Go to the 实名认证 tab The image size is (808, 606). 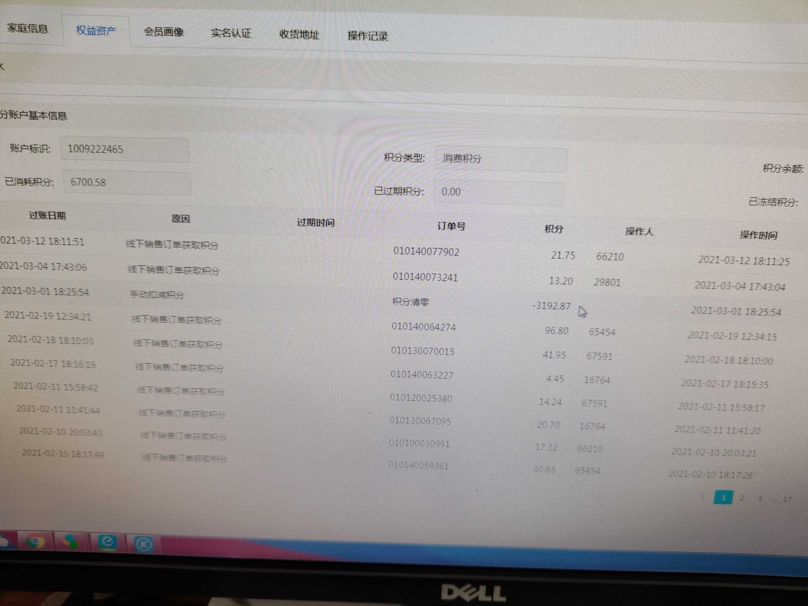(231, 33)
